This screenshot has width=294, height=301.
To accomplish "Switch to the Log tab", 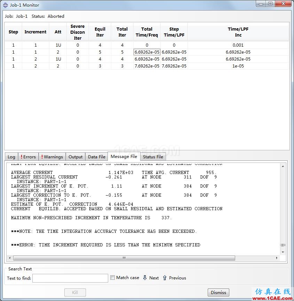I will (x=11, y=157).
